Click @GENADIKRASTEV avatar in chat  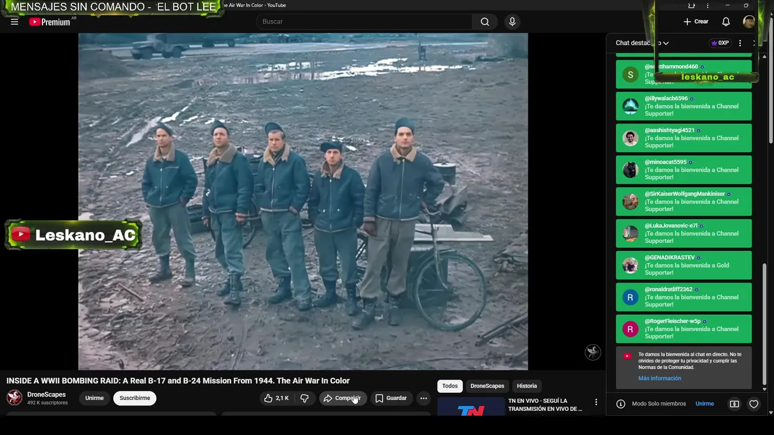[630, 265]
